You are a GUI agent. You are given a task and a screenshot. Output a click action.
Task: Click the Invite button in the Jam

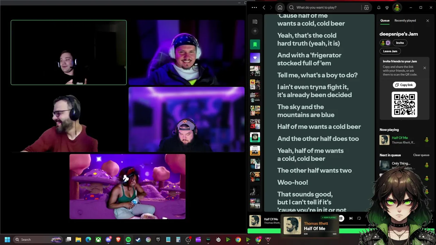[x=400, y=43]
